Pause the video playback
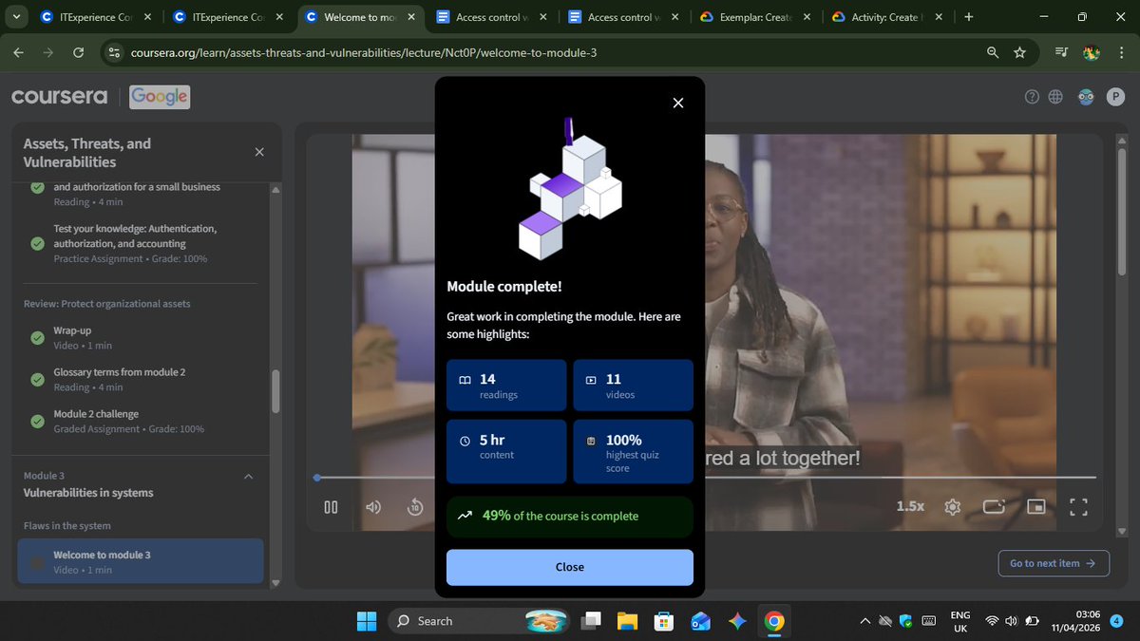Screen dimensions: 1140x641 (x=331, y=507)
